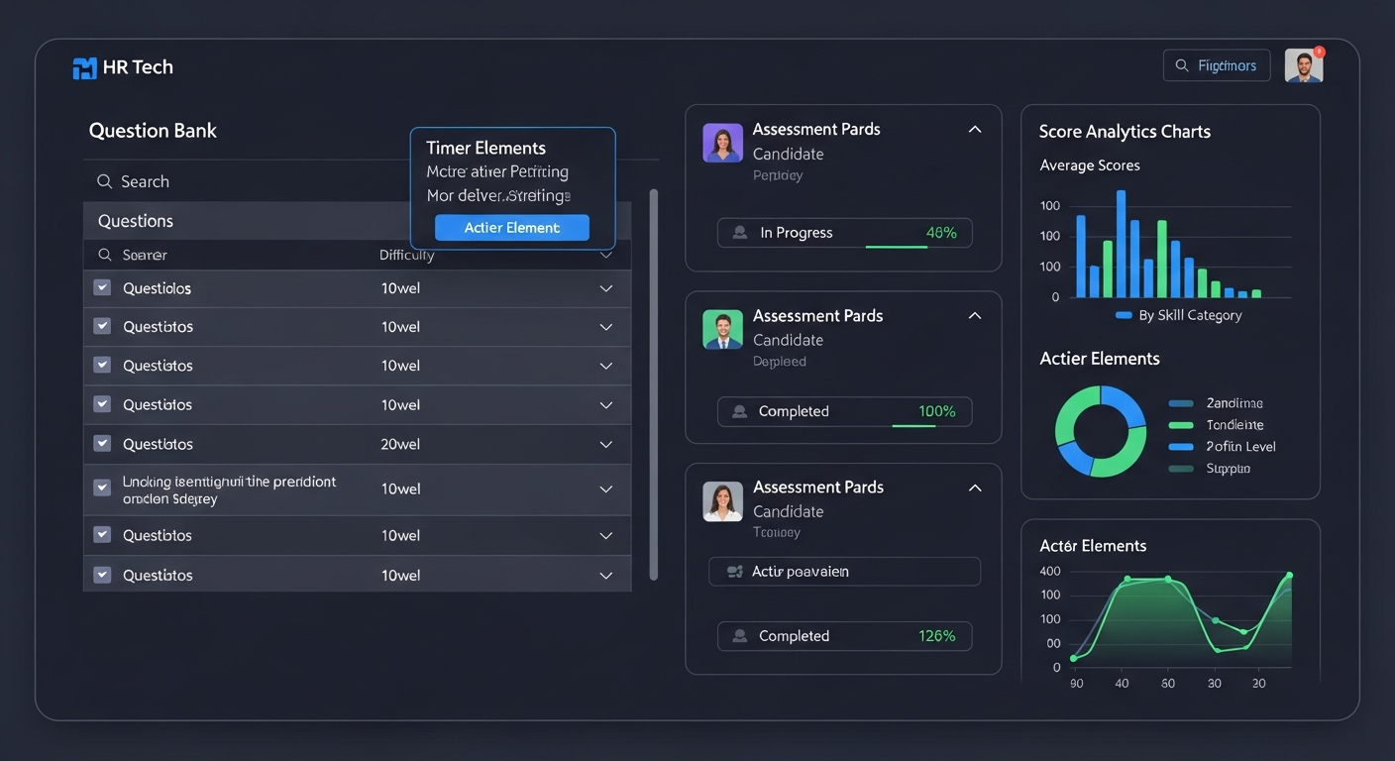Click the magnifier icon in Question Bank search
The image size is (1395, 761).
pos(104,181)
